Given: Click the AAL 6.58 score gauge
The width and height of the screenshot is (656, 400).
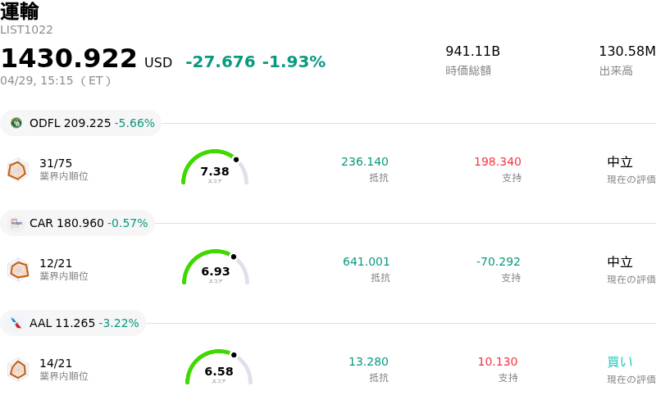Looking at the screenshot, I should coord(219,368).
